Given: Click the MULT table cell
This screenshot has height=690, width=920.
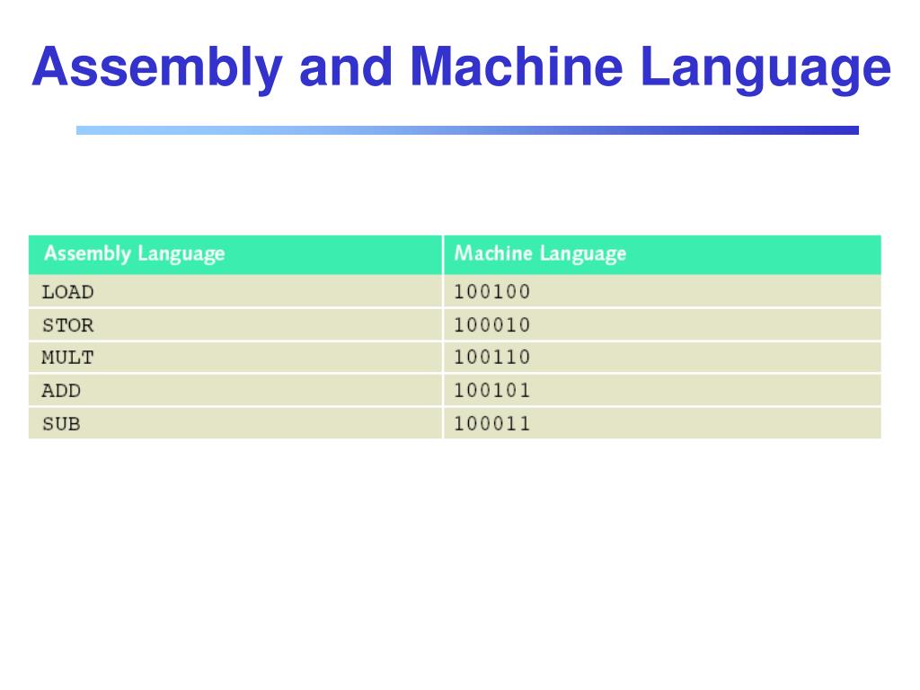Looking at the screenshot, I should click(235, 358).
